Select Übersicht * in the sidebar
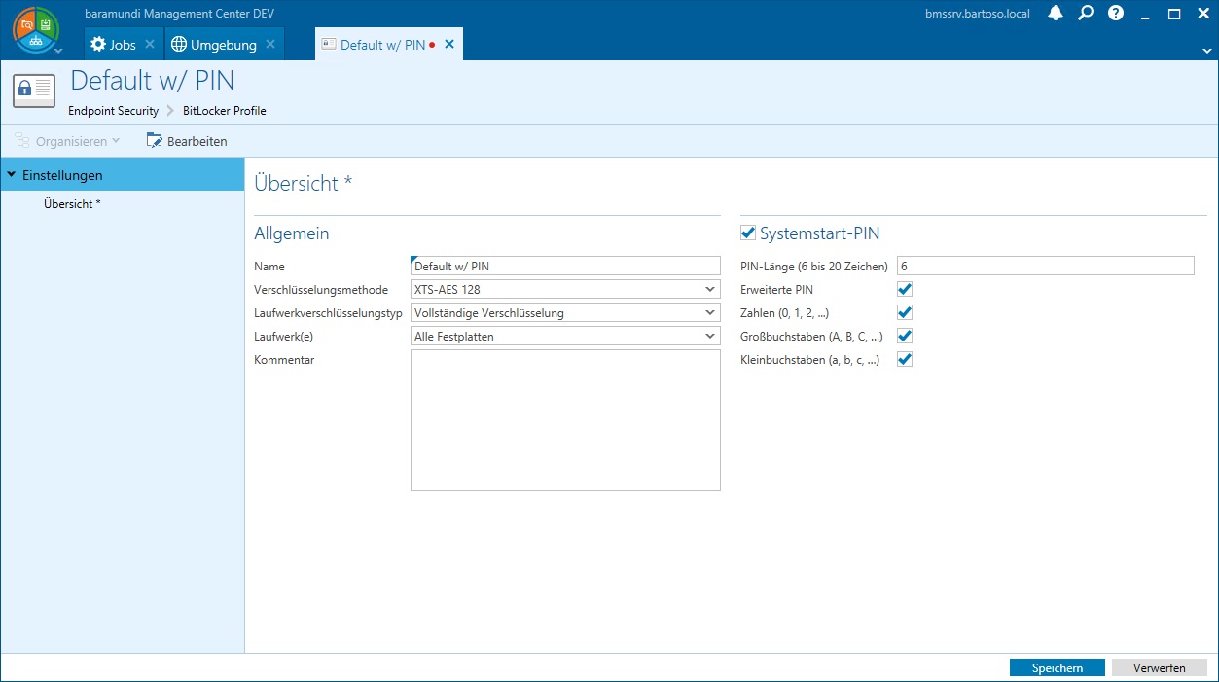The height and width of the screenshot is (682, 1219). pyautogui.click(x=72, y=204)
